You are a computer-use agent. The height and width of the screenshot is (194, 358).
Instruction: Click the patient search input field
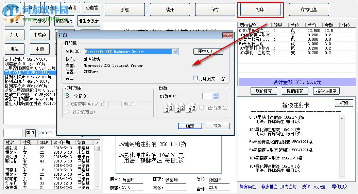(x=13, y=133)
